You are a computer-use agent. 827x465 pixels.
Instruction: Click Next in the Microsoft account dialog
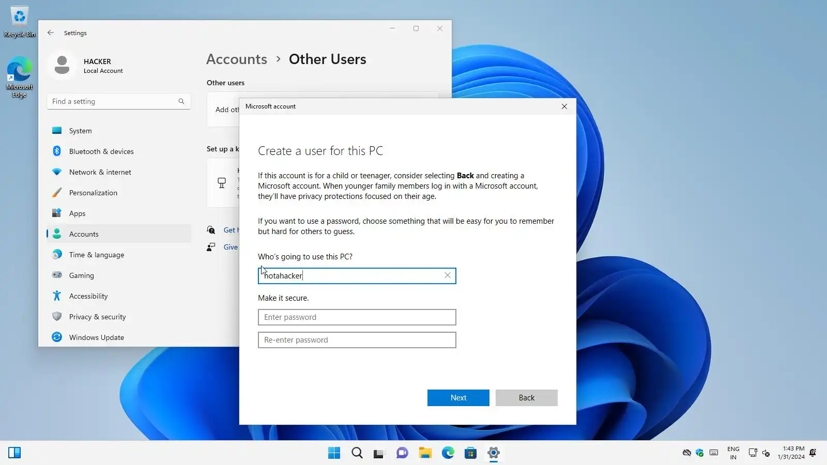pos(458,398)
